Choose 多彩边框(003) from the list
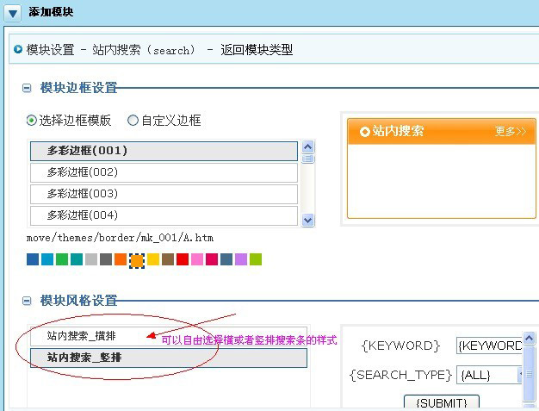This screenshot has width=539, height=411. [x=164, y=194]
